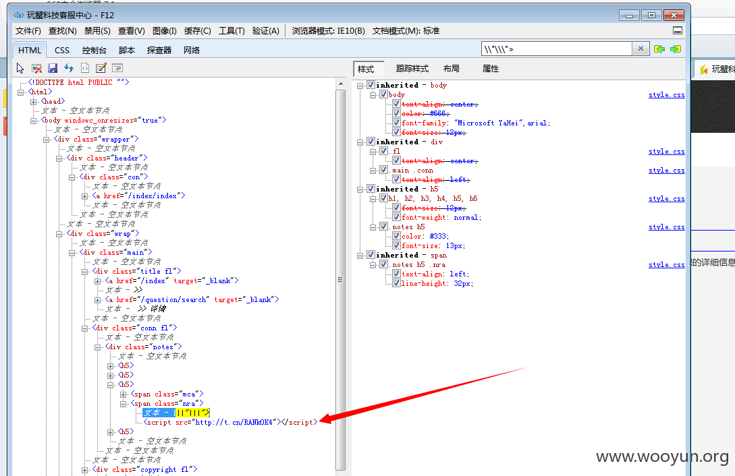Collapse the div class wrapper node
The image size is (735, 476).
(x=46, y=140)
